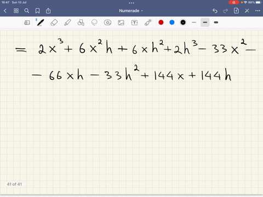Expand the Numerade title dropdown
The width and height of the screenshot is (263, 197).
pyautogui.click(x=131, y=11)
